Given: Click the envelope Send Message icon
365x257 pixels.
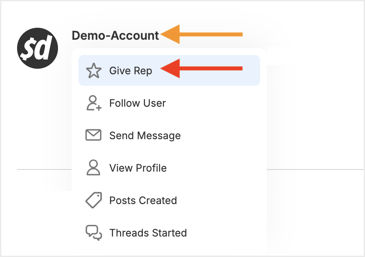Looking at the screenshot, I should [x=93, y=136].
